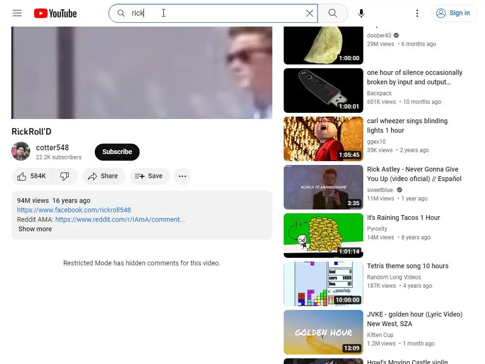Share the RickRoll'D video
The height and width of the screenshot is (364, 485).
(x=103, y=176)
